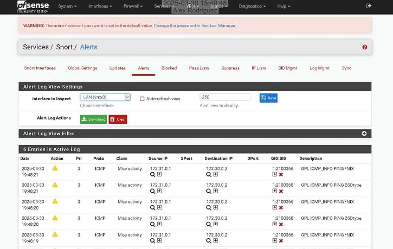The image size is (393, 249).
Task: Suppress destination IP plus for 19:48:21 *NIX alert
Action: (x=216, y=174)
